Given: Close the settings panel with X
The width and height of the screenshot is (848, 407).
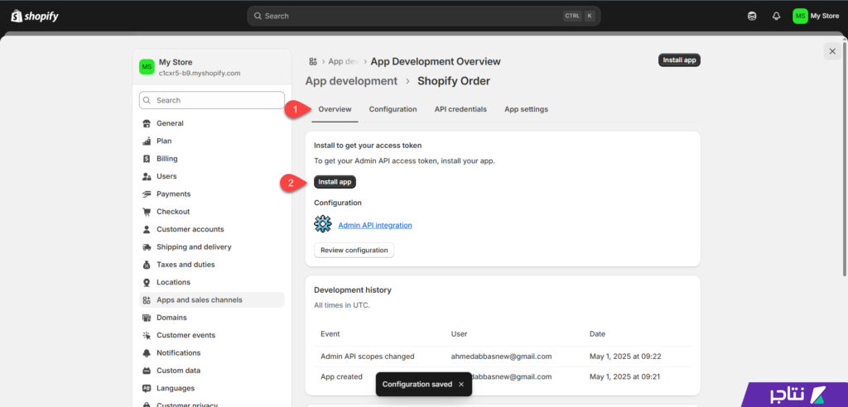Looking at the screenshot, I should (832, 51).
